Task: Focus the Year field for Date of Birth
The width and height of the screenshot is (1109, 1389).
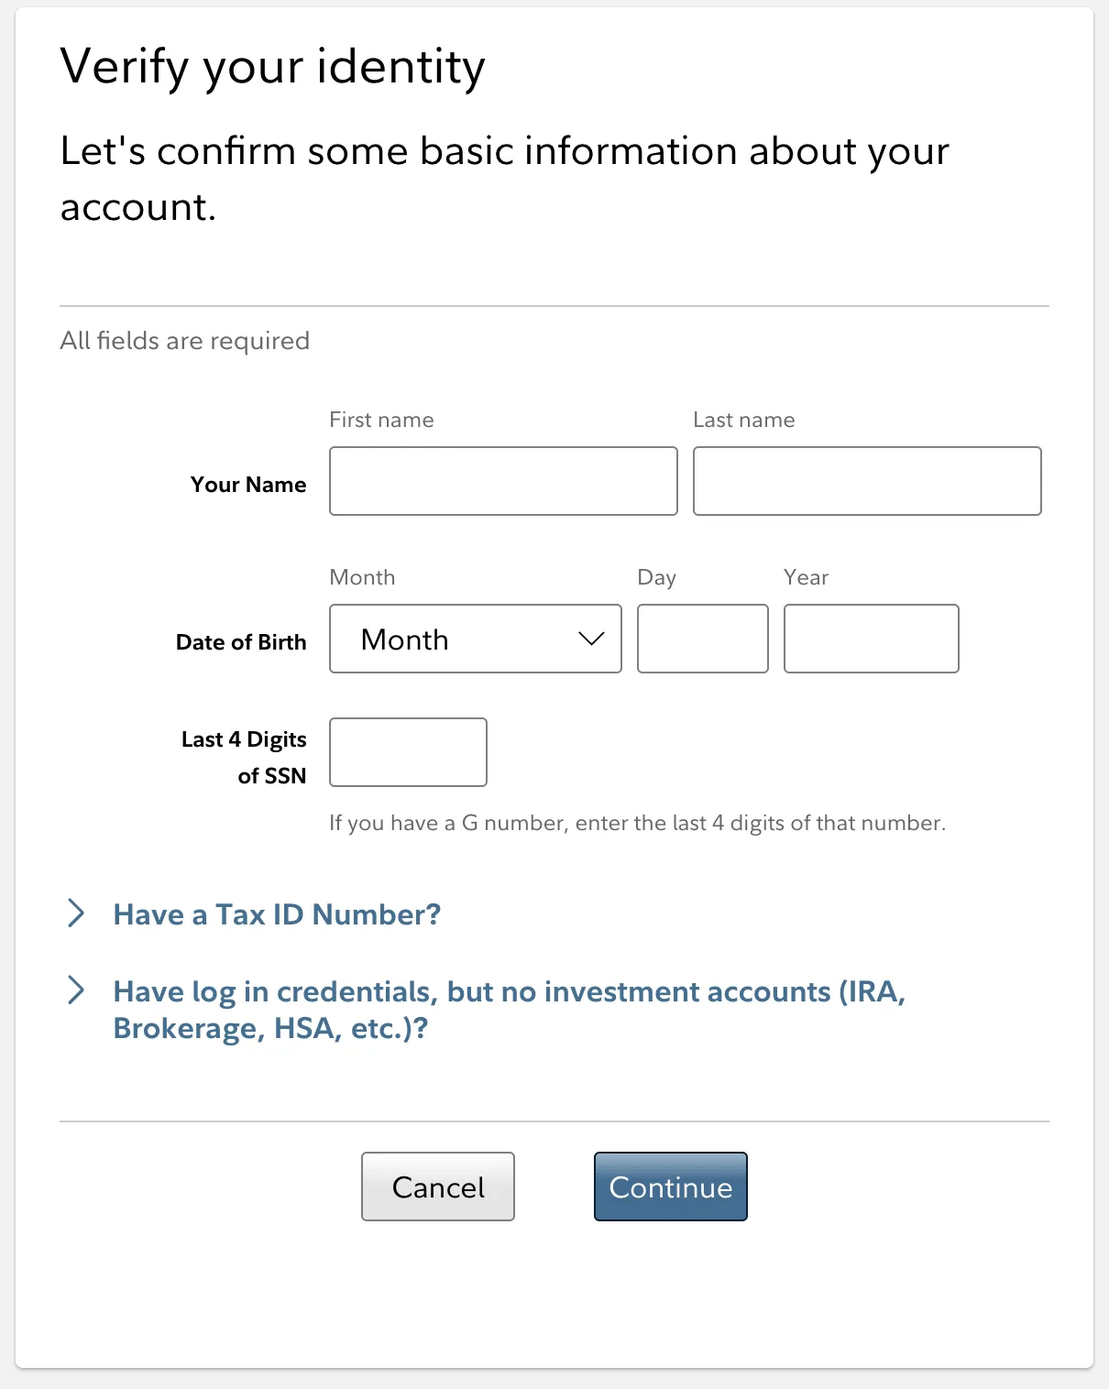Action: coord(871,639)
